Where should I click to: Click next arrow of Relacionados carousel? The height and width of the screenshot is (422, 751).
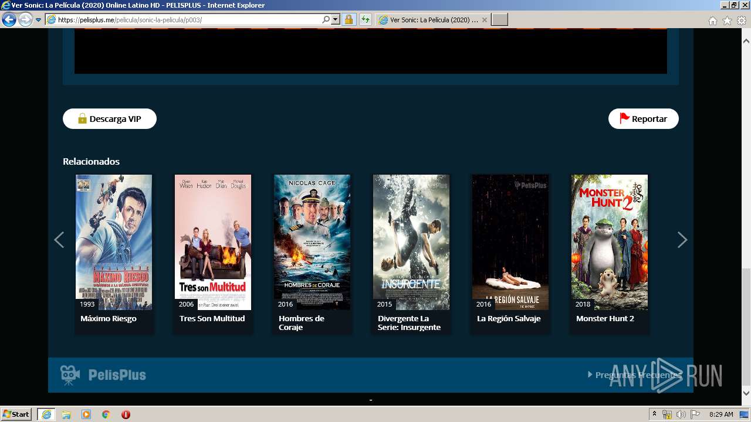click(682, 240)
